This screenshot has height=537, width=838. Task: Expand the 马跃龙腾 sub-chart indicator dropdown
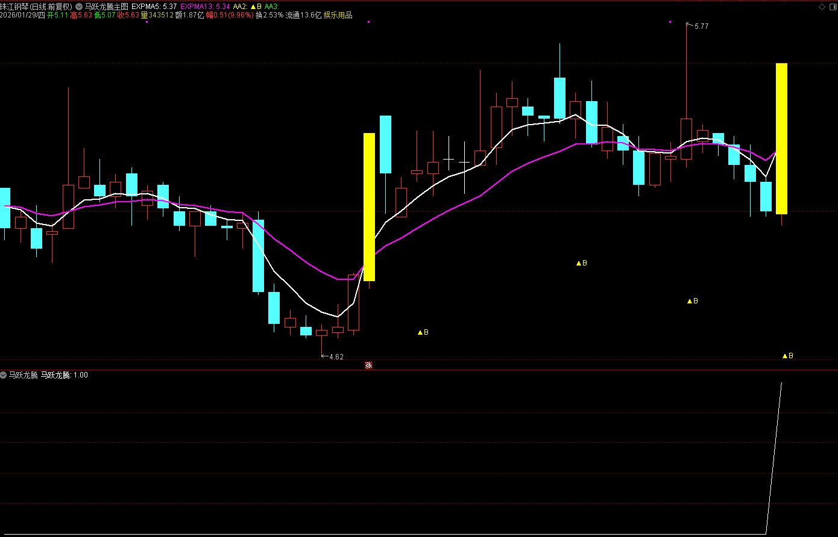point(4,375)
